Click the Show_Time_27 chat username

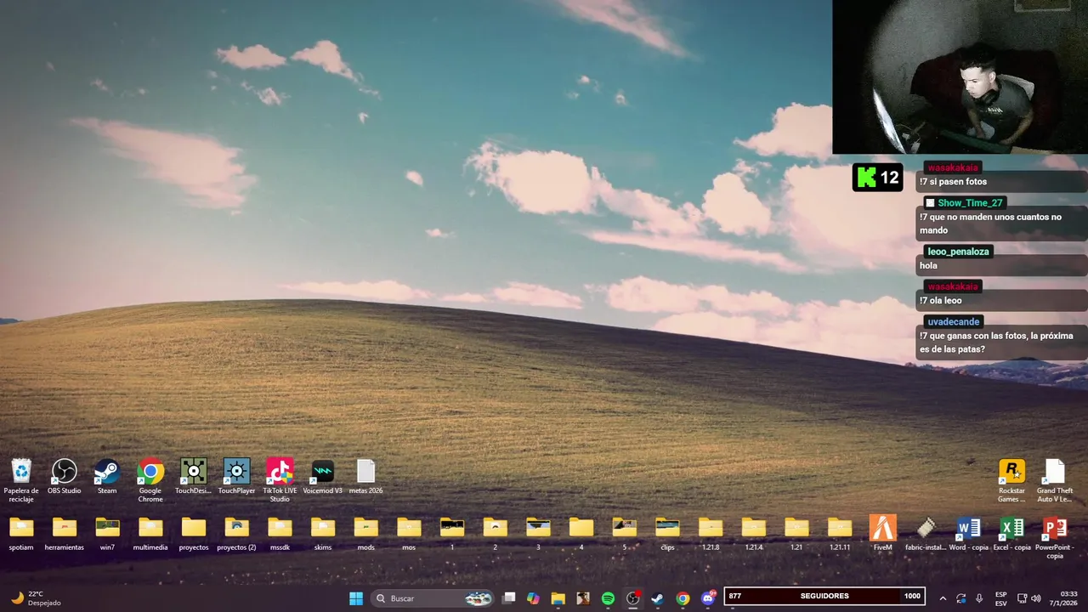970,202
